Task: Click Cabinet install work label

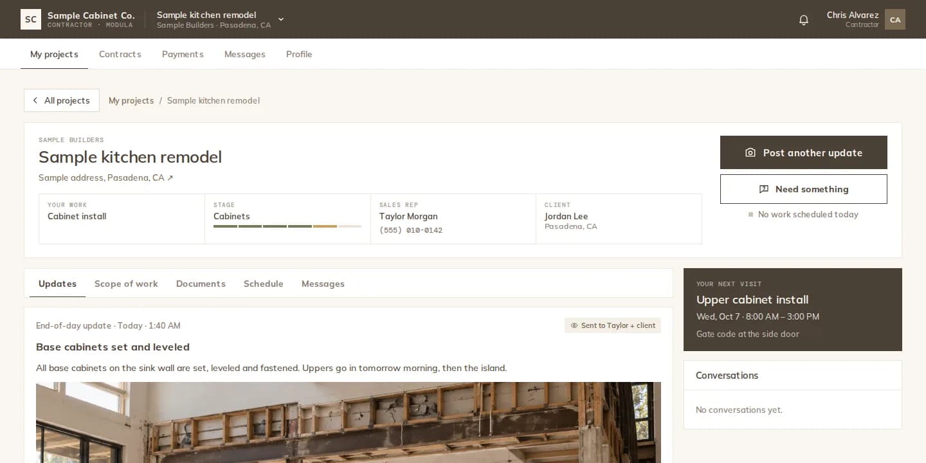Action: [77, 217]
